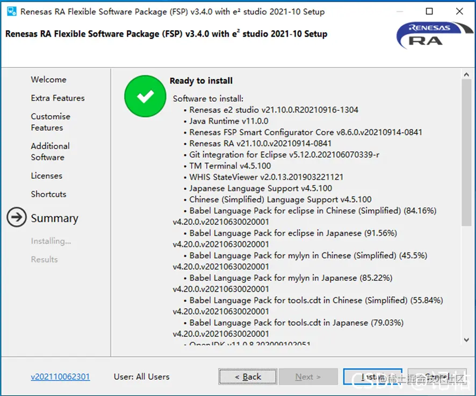Go to the Welcome step
The width and height of the screenshot is (476, 396).
[x=48, y=80]
